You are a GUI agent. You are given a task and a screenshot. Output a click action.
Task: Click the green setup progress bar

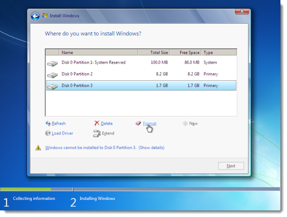tap(25, 189)
